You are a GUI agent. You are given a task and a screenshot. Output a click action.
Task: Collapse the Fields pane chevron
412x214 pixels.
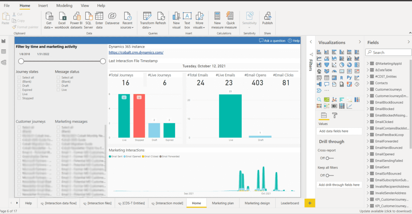point(409,42)
